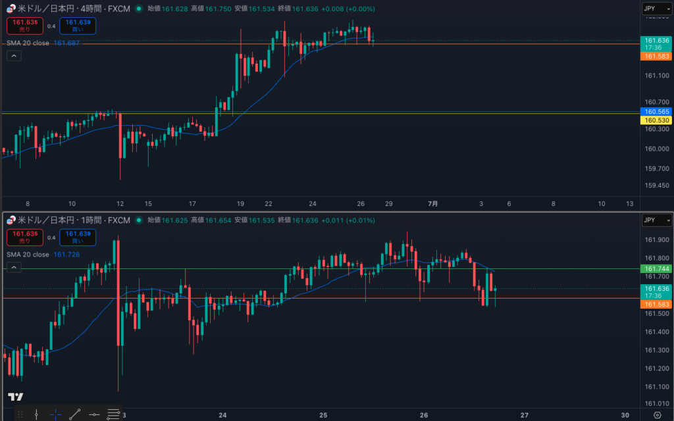Select the horizontal line drawing tool
The width and height of the screenshot is (674, 421).
pos(94,414)
